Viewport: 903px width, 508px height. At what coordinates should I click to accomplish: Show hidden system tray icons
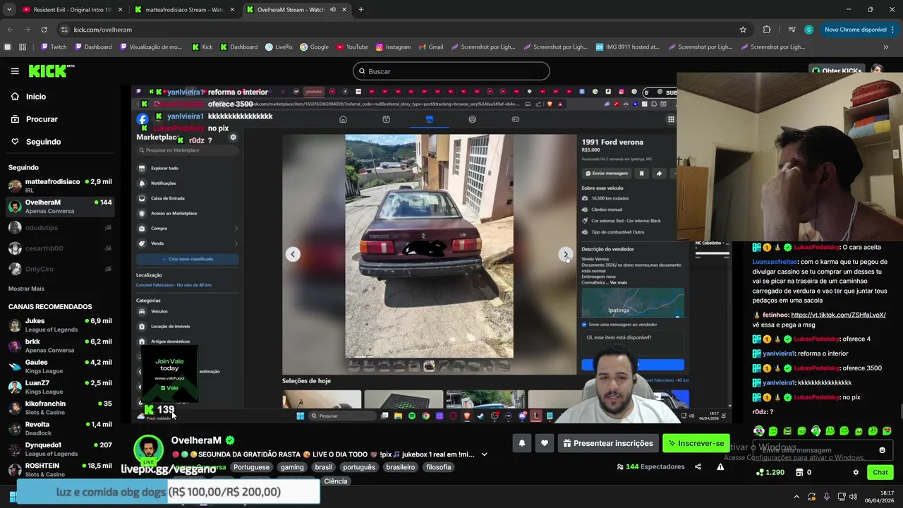click(796, 497)
